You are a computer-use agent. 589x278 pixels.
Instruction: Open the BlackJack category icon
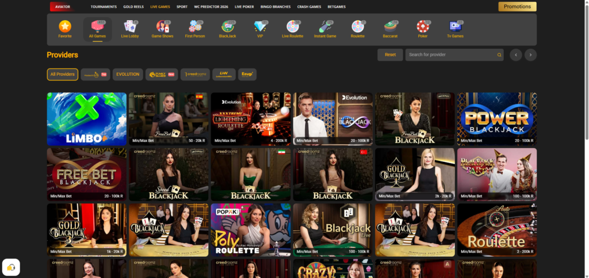click(228, 29)
